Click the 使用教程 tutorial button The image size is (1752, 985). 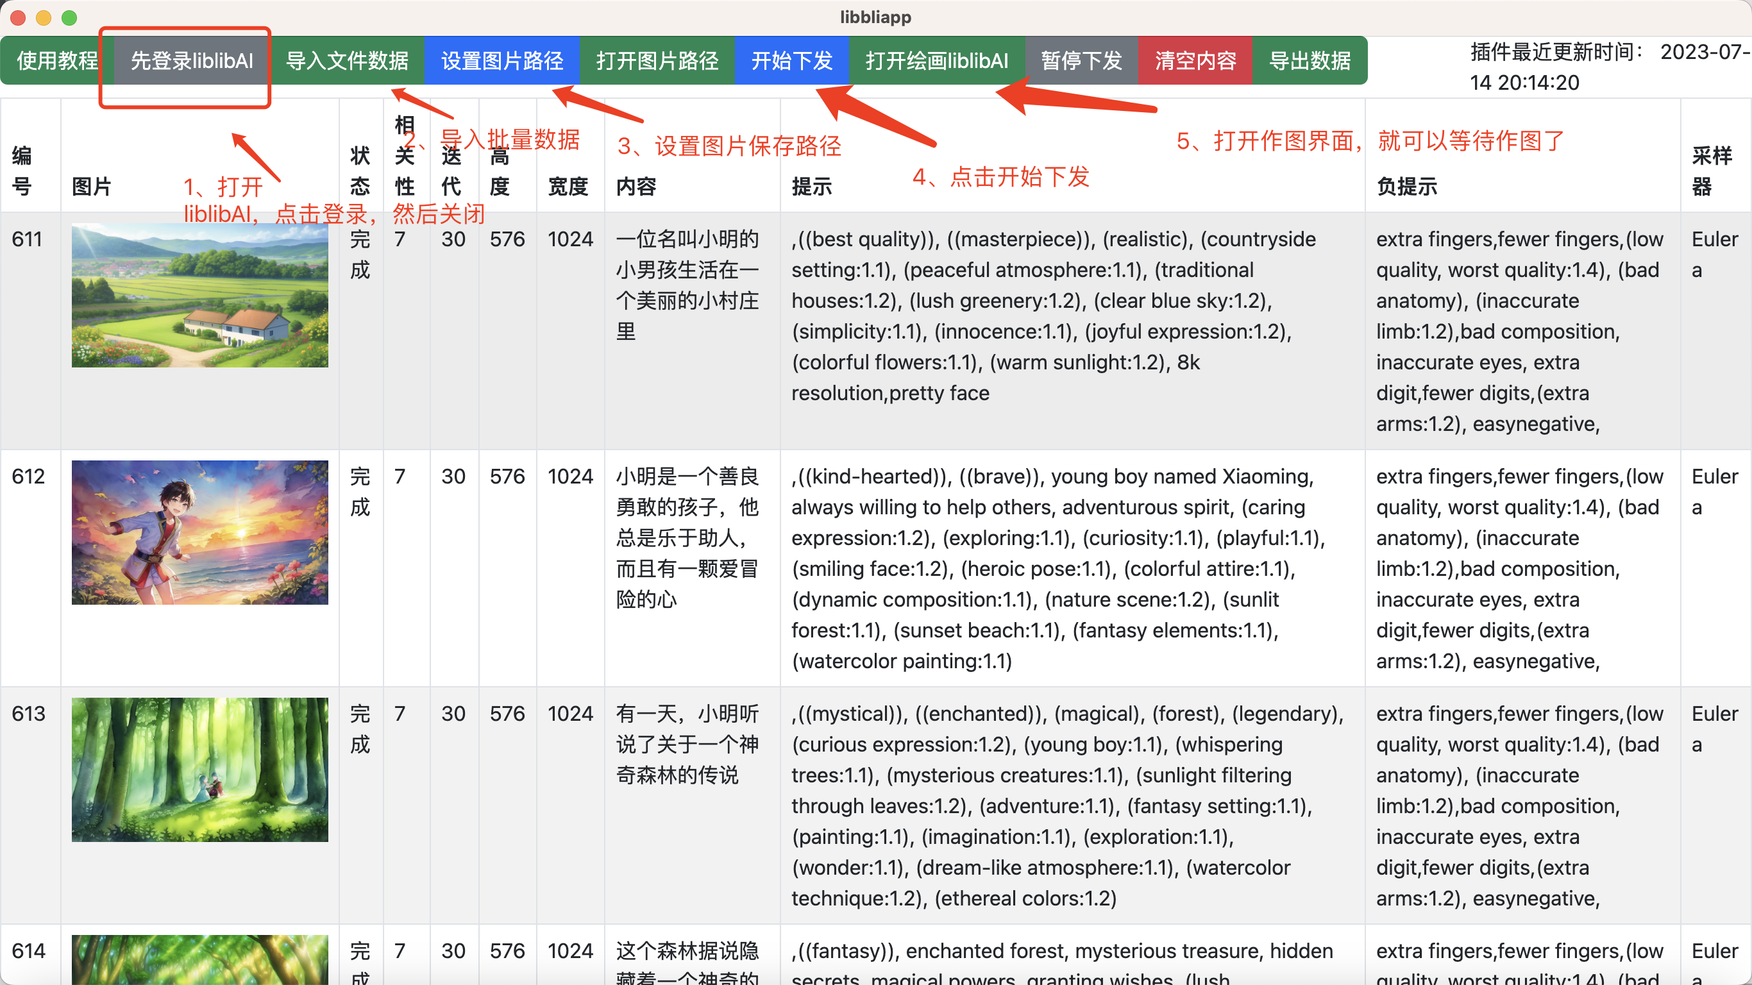point(57,60)
